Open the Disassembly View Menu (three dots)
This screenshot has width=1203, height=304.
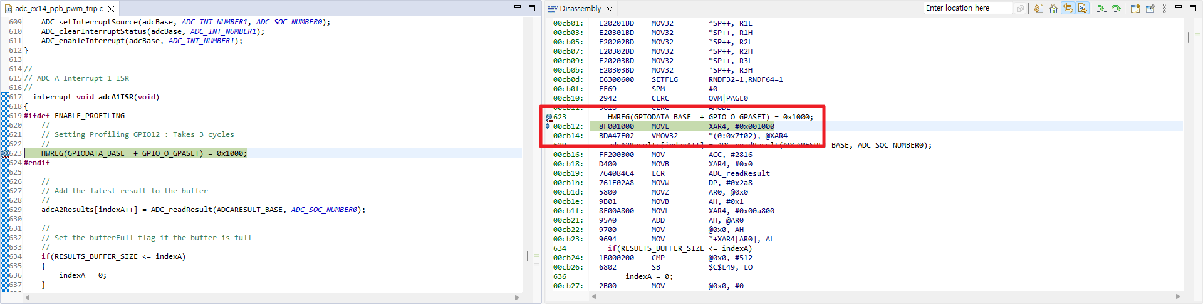pyautogui.click(x=1164, y=8)
